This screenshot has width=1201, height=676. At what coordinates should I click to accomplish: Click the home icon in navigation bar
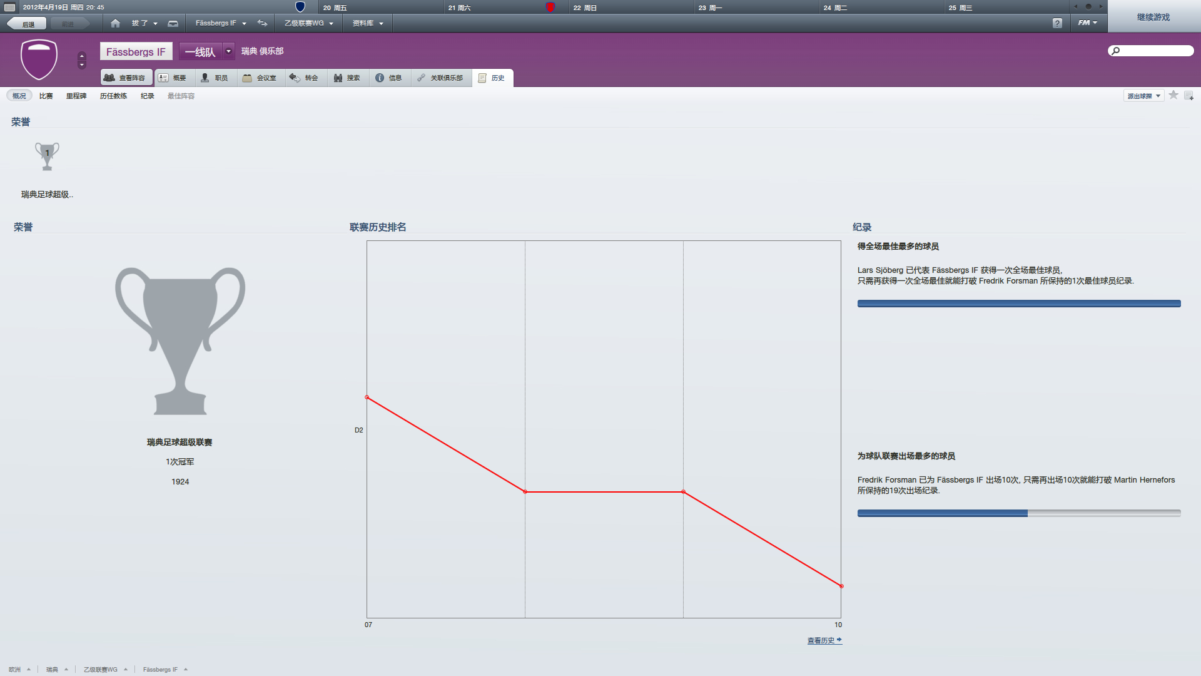[x=115, y=23]
